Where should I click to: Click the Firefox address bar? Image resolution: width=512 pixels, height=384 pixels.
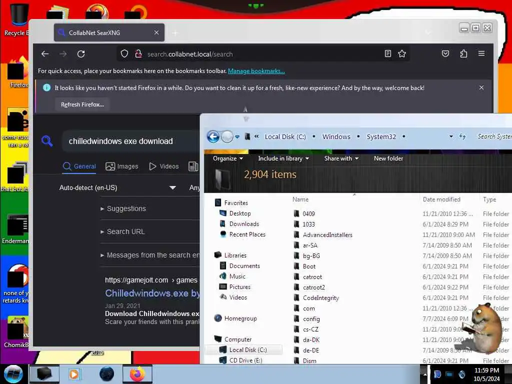tap(263, 54)
